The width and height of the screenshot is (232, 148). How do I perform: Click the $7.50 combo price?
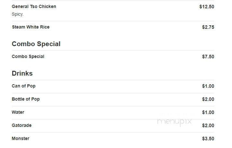click(x=208, y=57)
